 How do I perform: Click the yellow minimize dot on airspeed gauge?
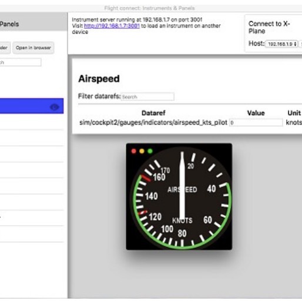(142, 151)
